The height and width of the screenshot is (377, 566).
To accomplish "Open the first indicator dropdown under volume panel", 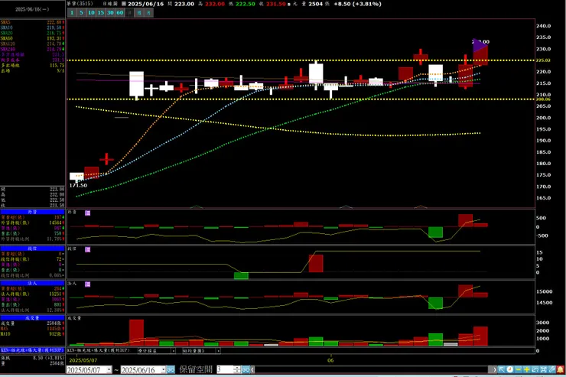I will pyautogui.click(x=173, y=351).
